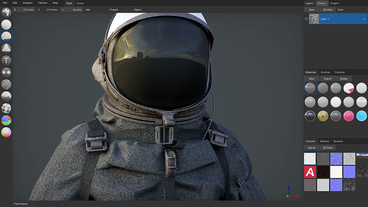The width and height of the screenshot is (368, 207).
Task: Select the Fill tool highlighted in toolbar
Action: click(x=6, y=36)
